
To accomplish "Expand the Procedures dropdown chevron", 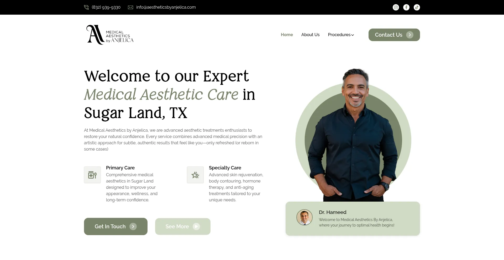I will click(353, 35).
